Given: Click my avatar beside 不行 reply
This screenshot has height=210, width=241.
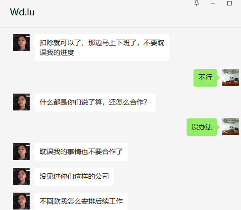Looking at the screenshot, I should 231,77.
